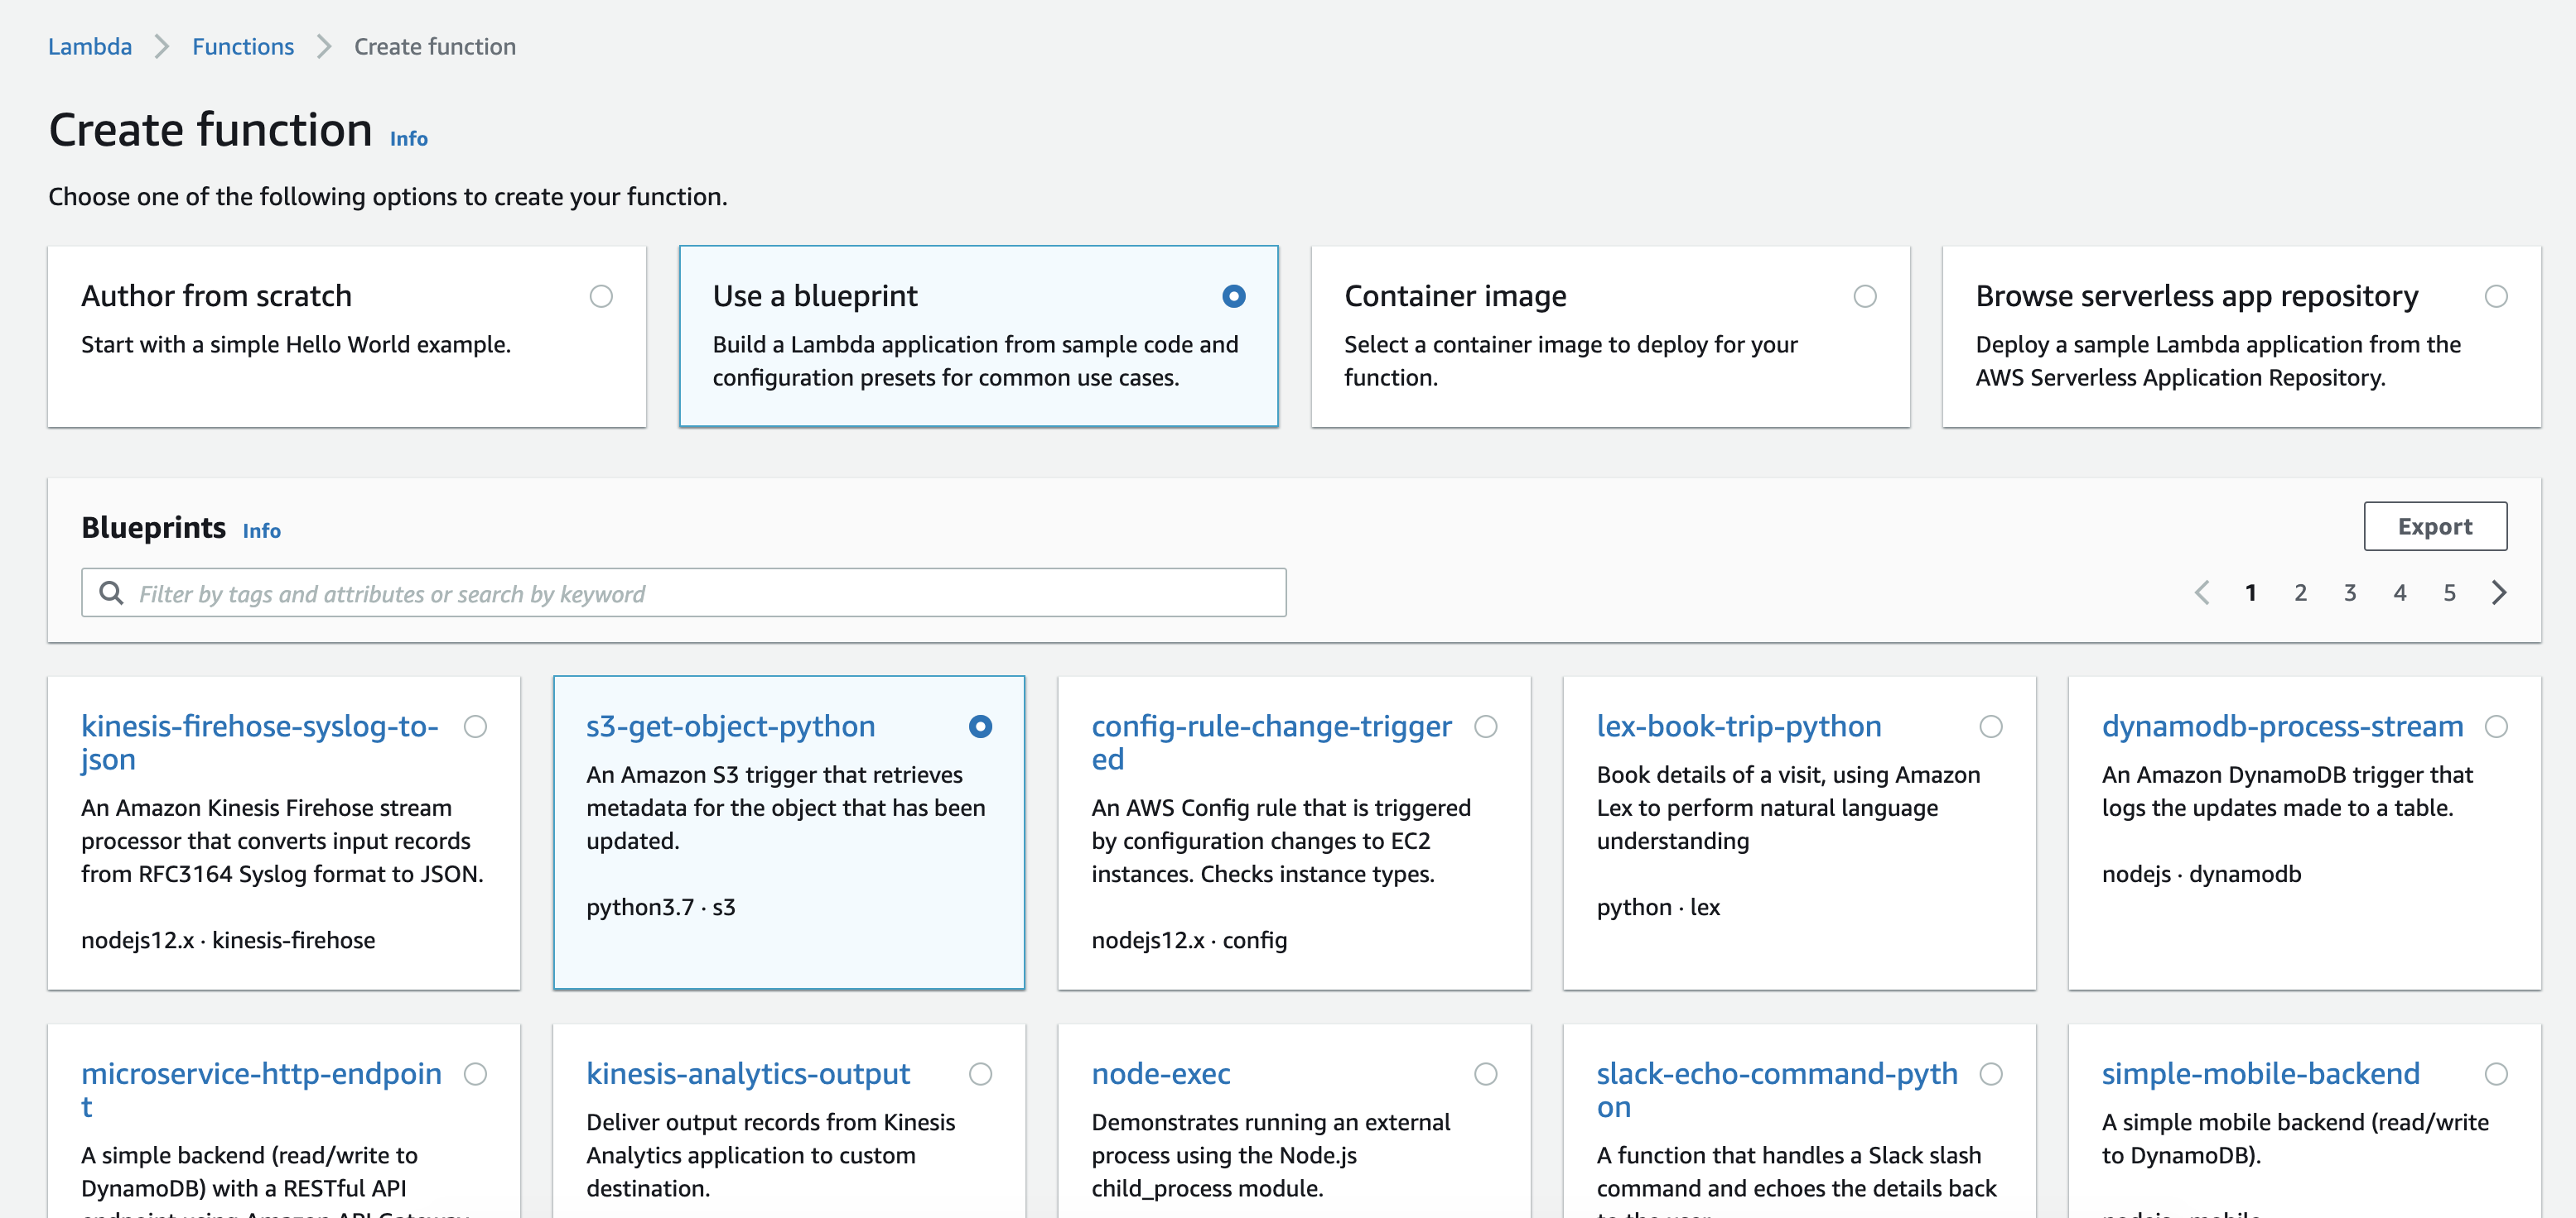The height and width of the screenshot is (1218, 2576).
Task: Pick lex-book-trip-python blueprint radio button
Action: point(1990,726)
